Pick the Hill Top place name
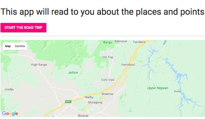Screen dimensions: 205x119 108,57
